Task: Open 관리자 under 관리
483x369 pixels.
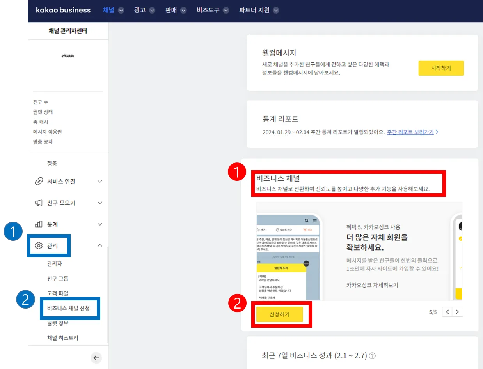Action: pyautogui.click(x=54, y=264)
